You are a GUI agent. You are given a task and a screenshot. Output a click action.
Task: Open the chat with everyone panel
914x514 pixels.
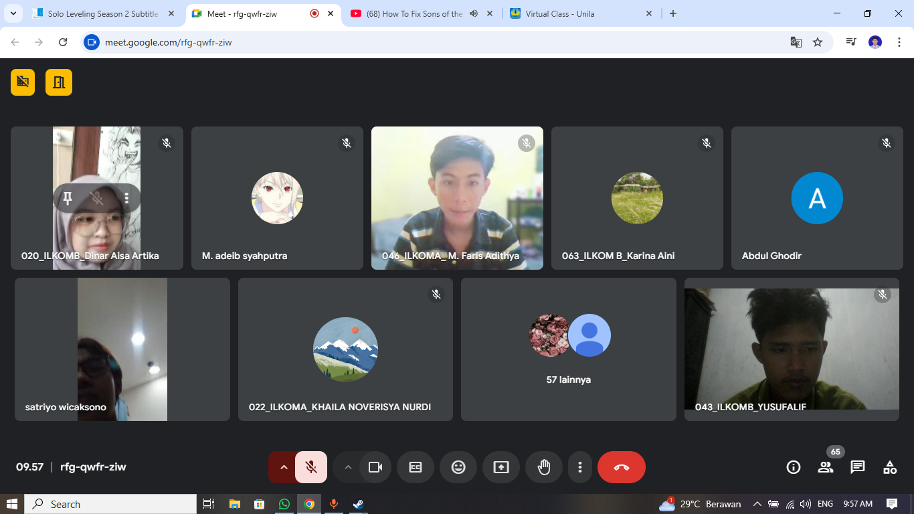858,467
